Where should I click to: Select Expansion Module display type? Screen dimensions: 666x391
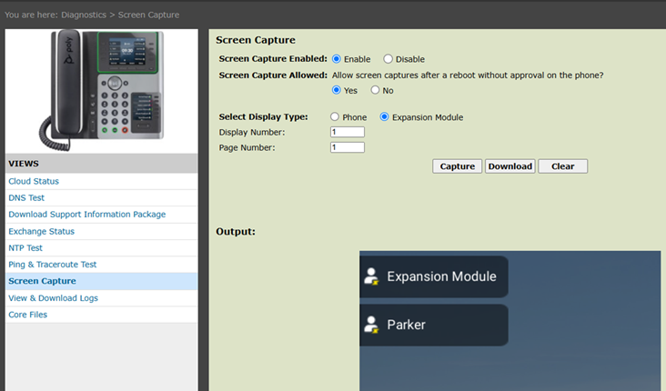coord(384,116)
